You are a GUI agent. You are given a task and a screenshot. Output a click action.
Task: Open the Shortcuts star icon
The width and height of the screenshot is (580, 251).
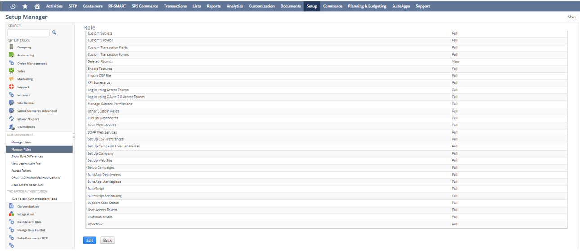(x=25, y=6)
